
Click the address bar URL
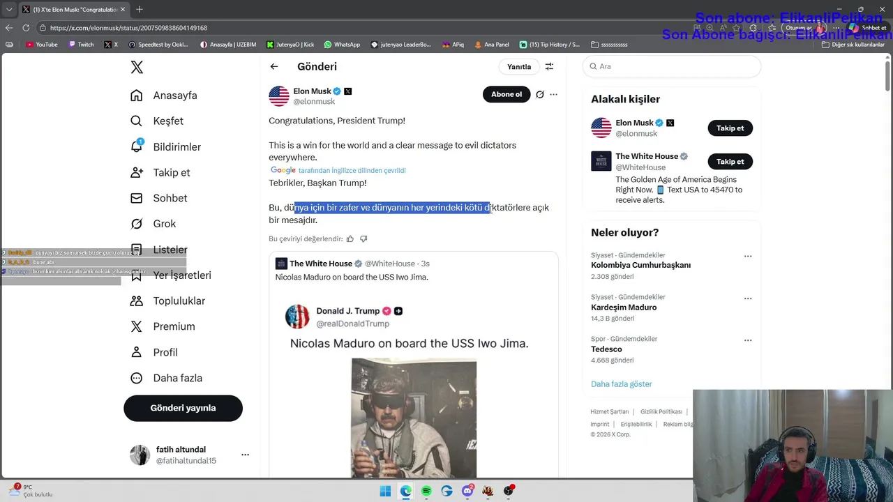[x=128, y=28]
